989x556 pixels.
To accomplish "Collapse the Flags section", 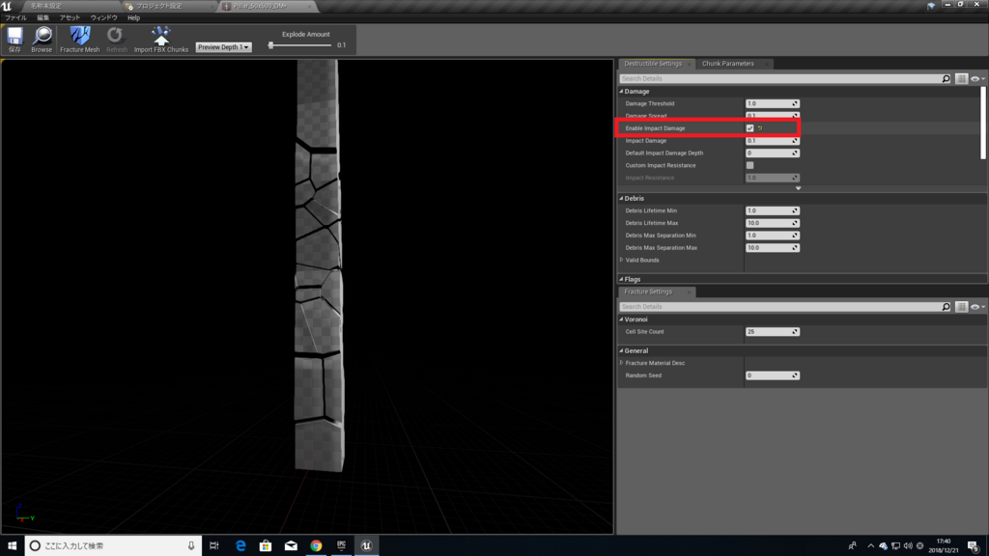I will pyautogui.click(x=621, y=279).
